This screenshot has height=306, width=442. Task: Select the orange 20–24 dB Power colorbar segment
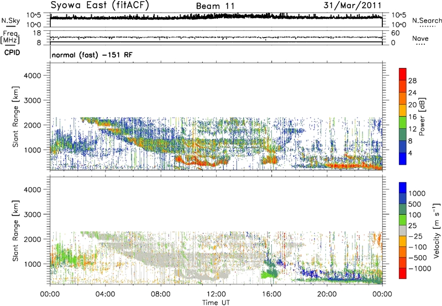(403, 98)
